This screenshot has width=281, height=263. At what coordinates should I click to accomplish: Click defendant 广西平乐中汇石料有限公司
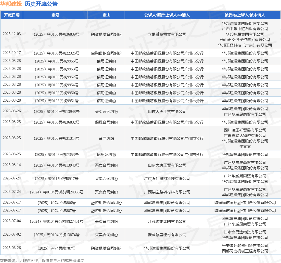coord(245,29)
